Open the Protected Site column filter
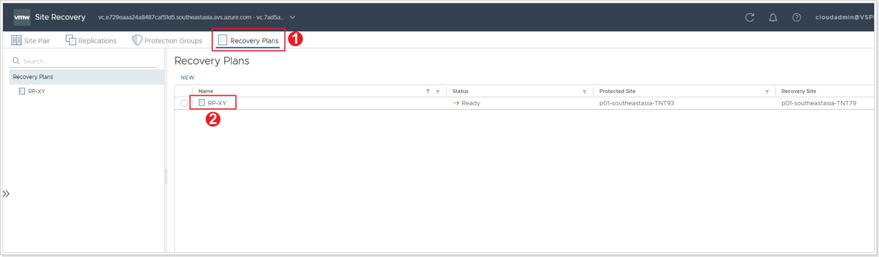879x257 pixels. coord(767,92)
